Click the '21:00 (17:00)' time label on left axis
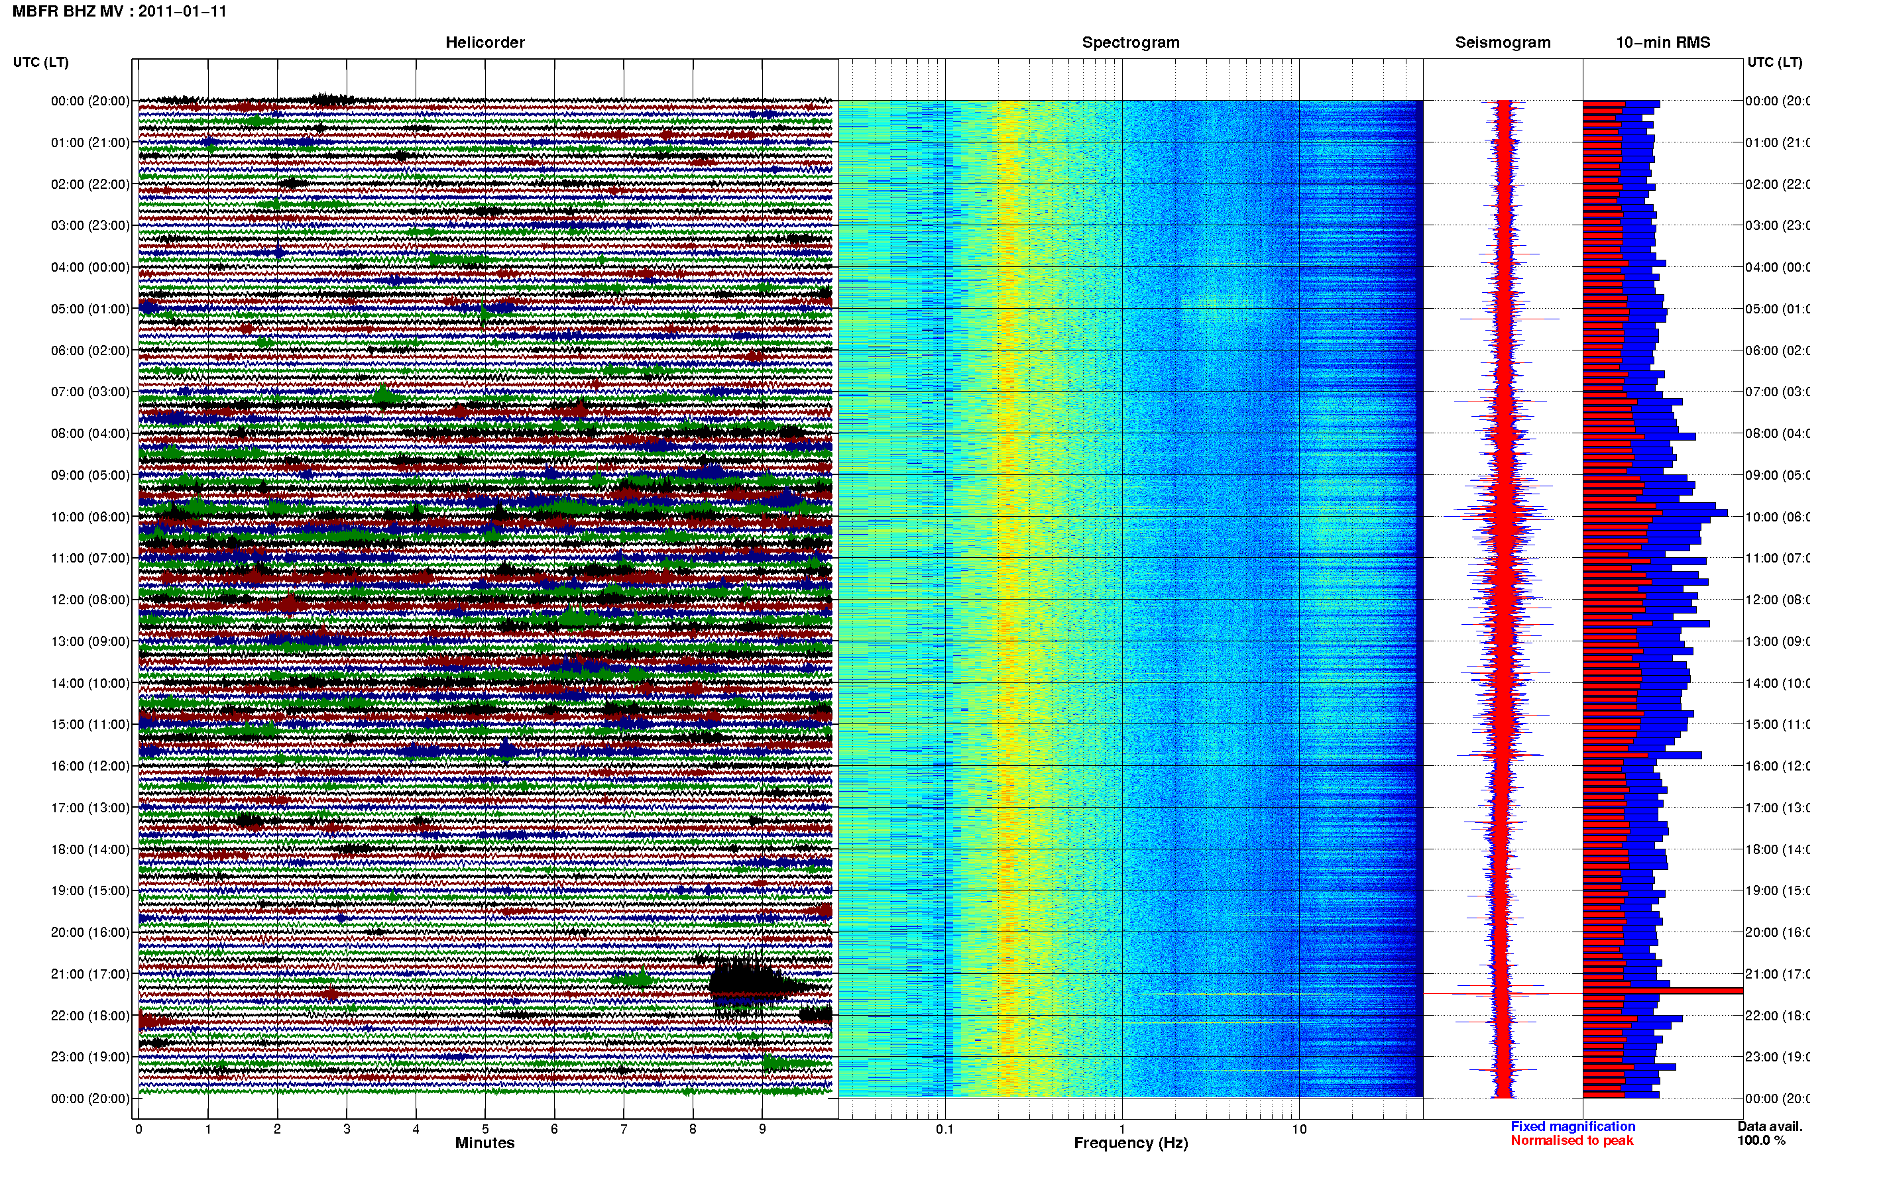The width and height of the screenshot is (1885, 1178). pyautogui.click(x=90, y=974)
